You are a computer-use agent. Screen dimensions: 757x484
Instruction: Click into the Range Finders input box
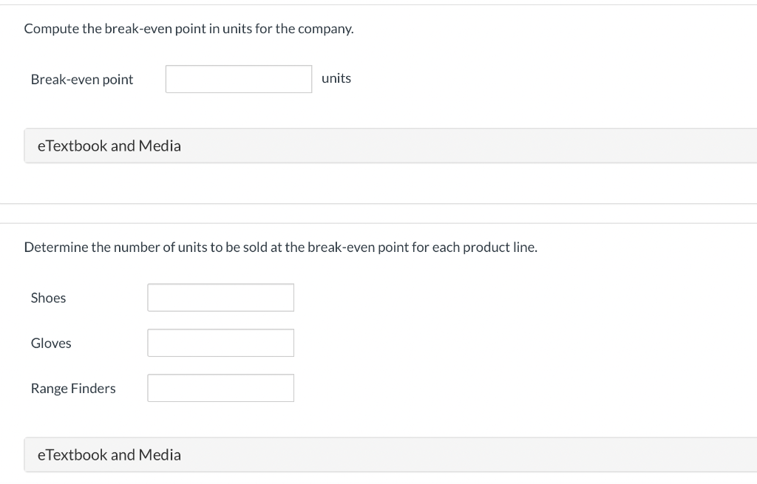(220, 388)
